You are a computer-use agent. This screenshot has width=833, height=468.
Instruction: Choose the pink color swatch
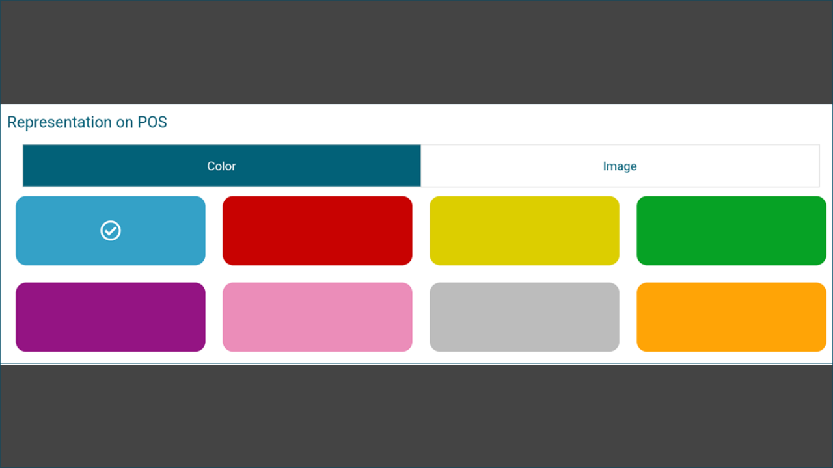[318, 317]
